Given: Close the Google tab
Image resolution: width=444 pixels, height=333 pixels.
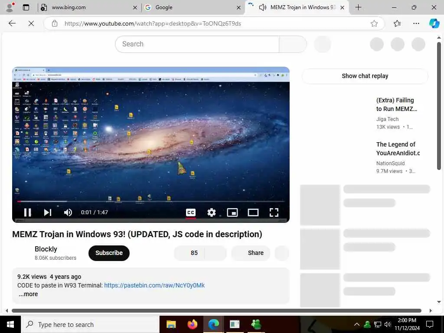Looking at the screenshot, I should [239, 8].
